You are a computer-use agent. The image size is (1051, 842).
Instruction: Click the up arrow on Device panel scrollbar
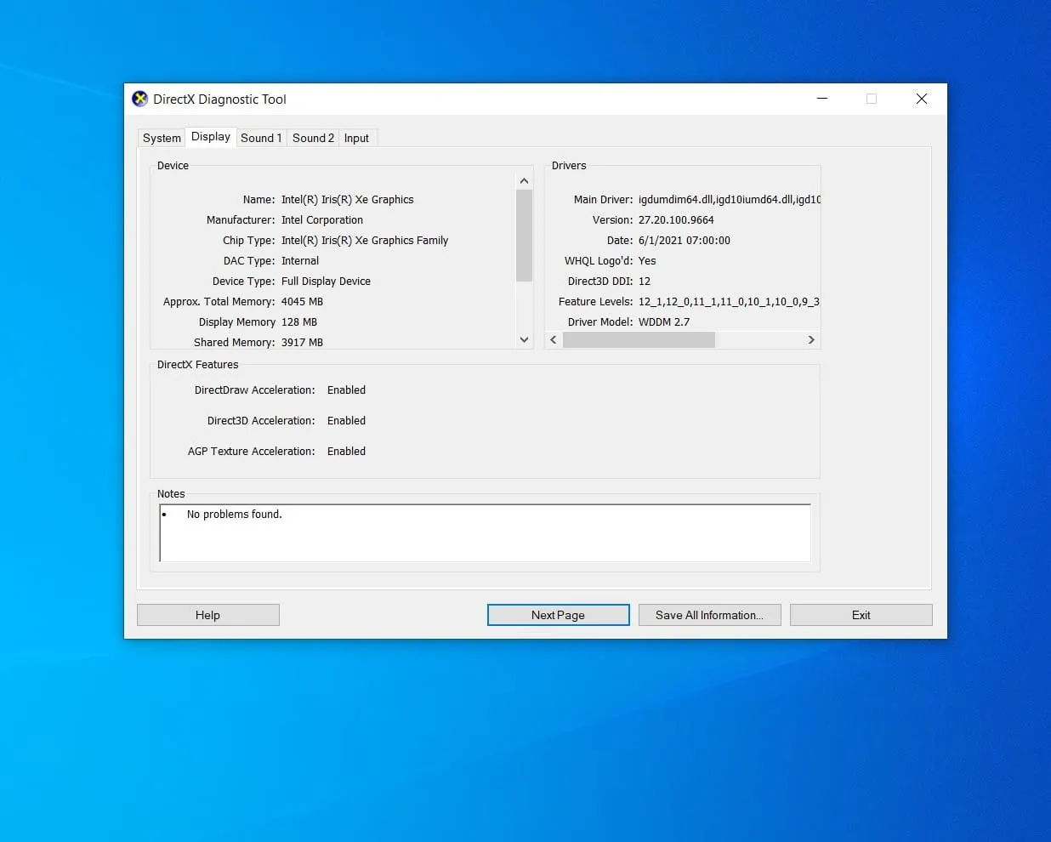pos(524,180)
